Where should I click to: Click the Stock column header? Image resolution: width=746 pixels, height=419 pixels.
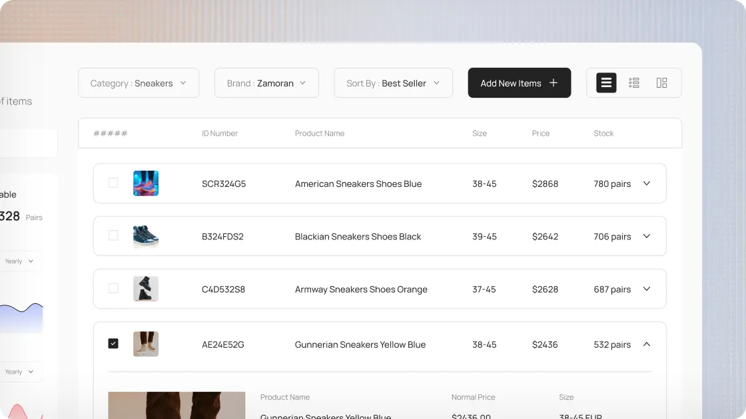tap(603, 134)
